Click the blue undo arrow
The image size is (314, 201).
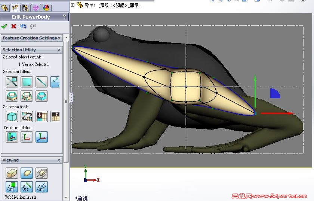(x=23, y=26)
